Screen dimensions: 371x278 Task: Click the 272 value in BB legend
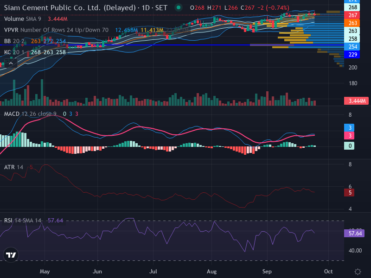[x=48, y=41]
